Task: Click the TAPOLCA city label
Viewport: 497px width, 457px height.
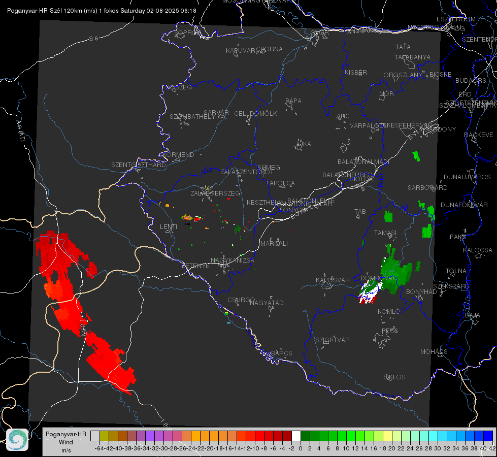Action: click(281, 183)
